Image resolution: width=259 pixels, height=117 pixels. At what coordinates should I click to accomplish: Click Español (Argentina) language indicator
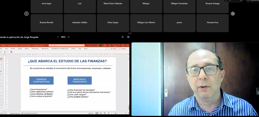pyautogui.click(x=15, y=113)
